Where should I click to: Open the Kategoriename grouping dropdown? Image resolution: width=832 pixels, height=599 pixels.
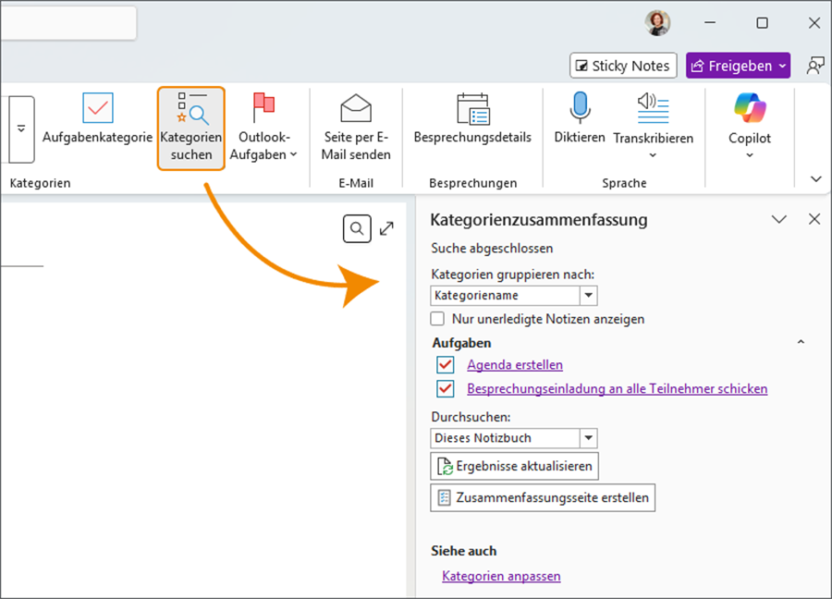click(588, 296)
